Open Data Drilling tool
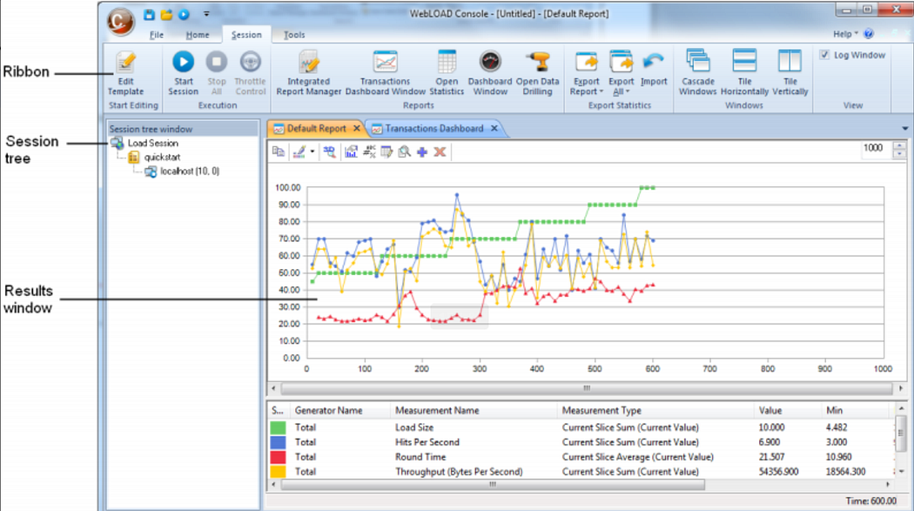Image resolution: width=914 pixels, height=511 pixels. (537, 73)
